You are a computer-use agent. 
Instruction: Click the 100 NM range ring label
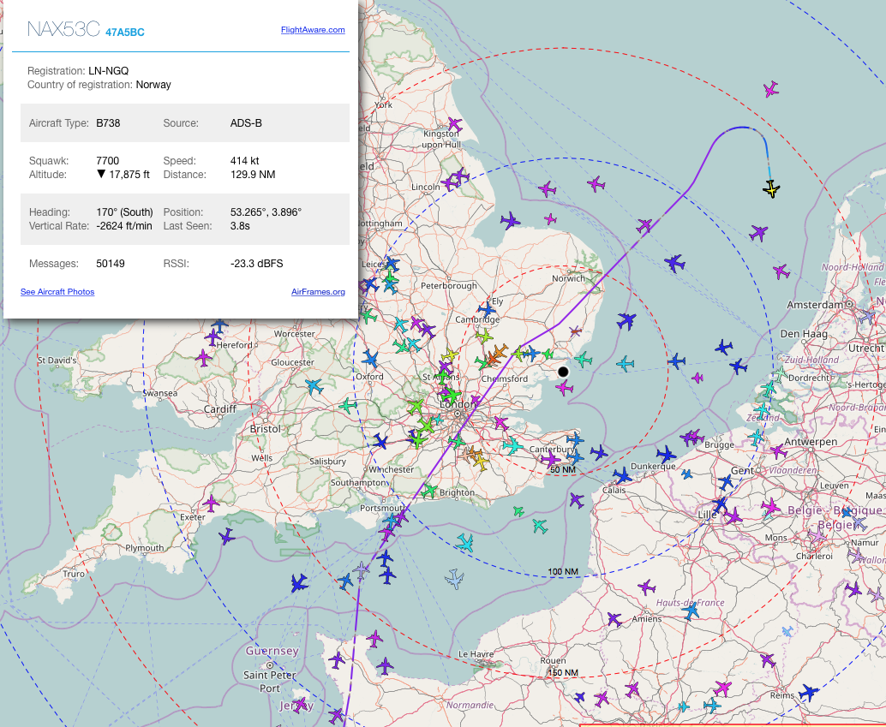563,572
